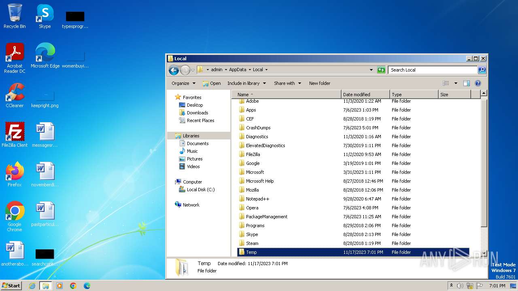The image size is (518, 291).
Task: Expand the address bar history dropdown
Action: [x=371, y=70]
